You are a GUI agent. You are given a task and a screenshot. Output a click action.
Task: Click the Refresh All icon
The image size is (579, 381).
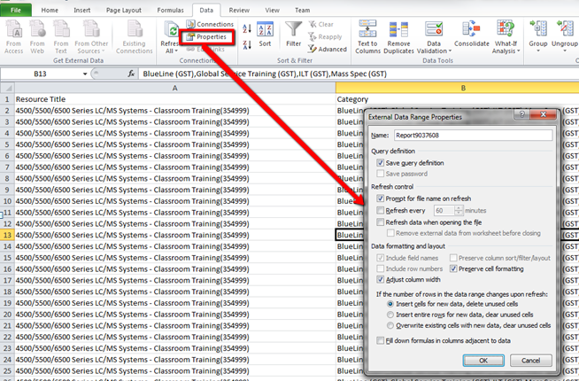coord(172,30)
